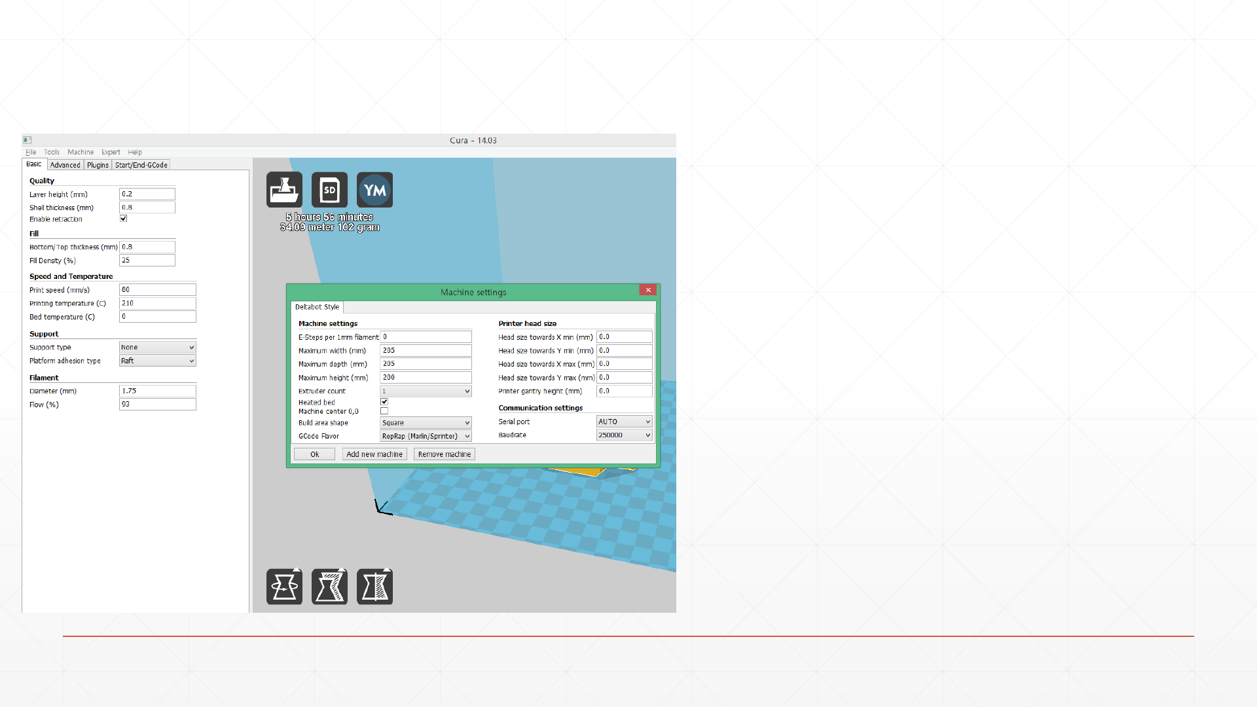
Task: Click the YM YouMagine share icon
Action: point(374,190)
